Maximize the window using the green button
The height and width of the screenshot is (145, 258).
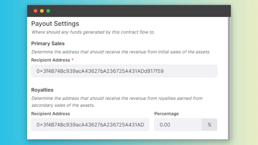(x=48, y=11)
